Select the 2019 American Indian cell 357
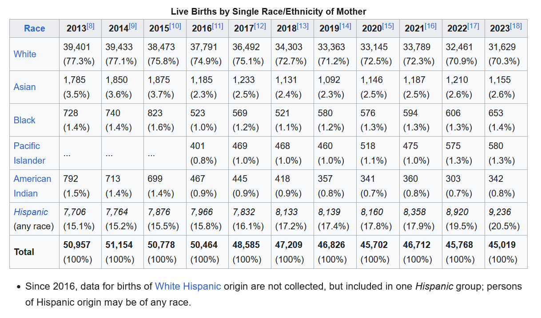541x318 pixels. click(x=335, y=186)
